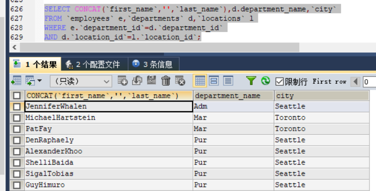The height and width of the screenshot is (191, 376).
Task: Check the SigalTobias row checkbox
Action: tap(17, 174)
